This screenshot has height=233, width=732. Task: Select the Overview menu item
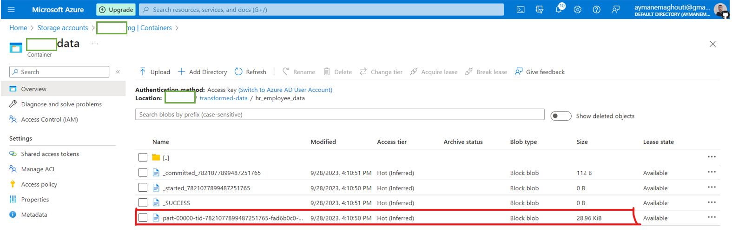(63, 89)
